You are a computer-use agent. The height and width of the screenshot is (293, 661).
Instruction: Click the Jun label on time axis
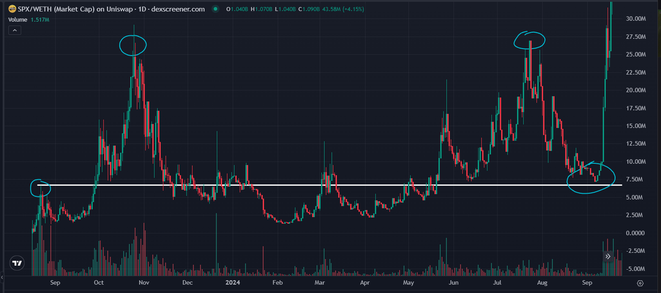point(453,283)
